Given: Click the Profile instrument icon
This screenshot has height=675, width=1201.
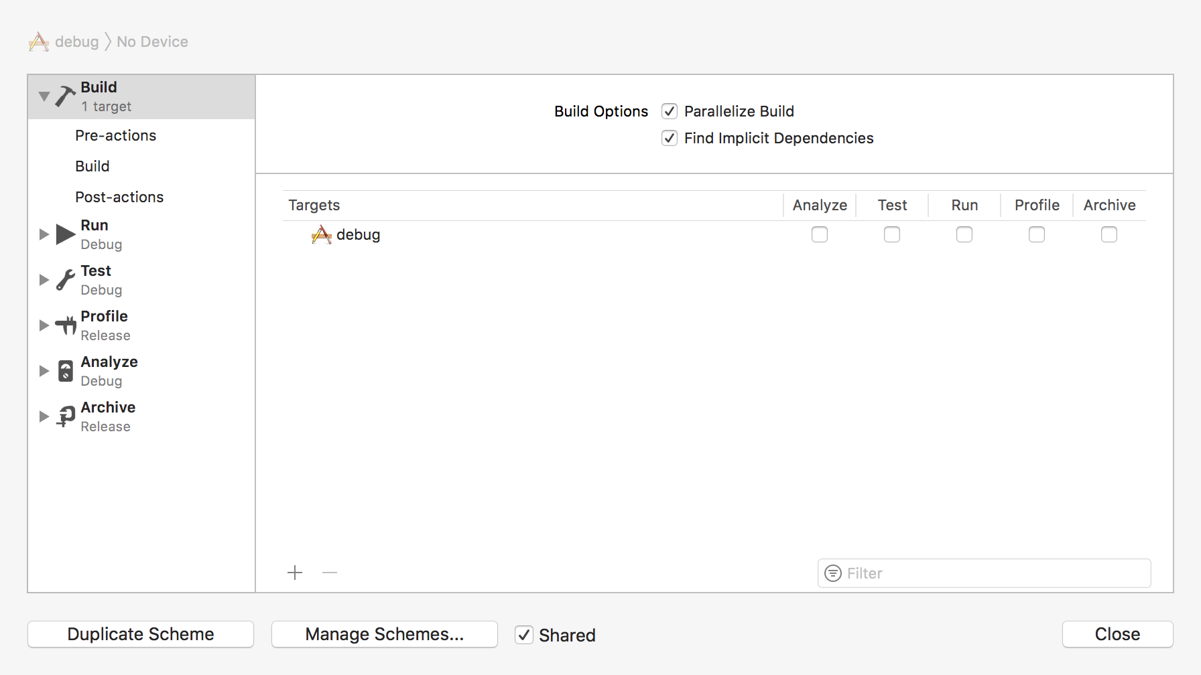Looking at the screenshot, I should [66, 325].
